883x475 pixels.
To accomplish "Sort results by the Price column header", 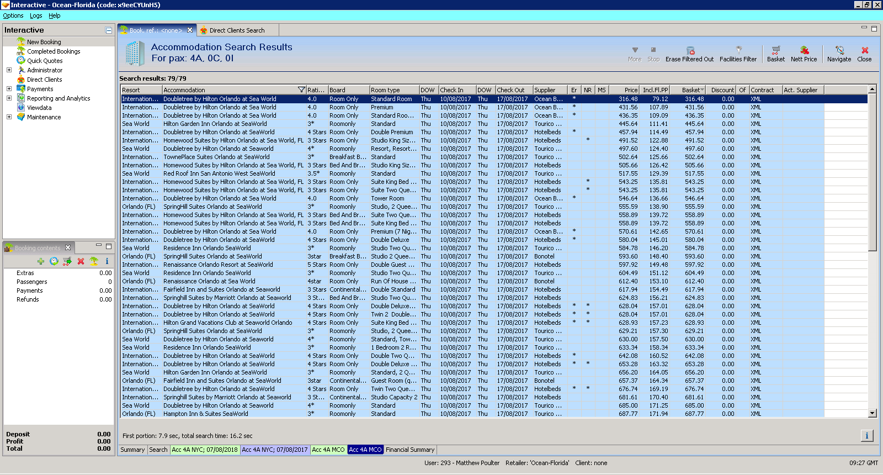I will coord(624,90).
